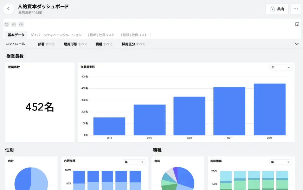Click the 2021 bar in 従業員推移
303x190 pixels.
[x=229, y=111]
